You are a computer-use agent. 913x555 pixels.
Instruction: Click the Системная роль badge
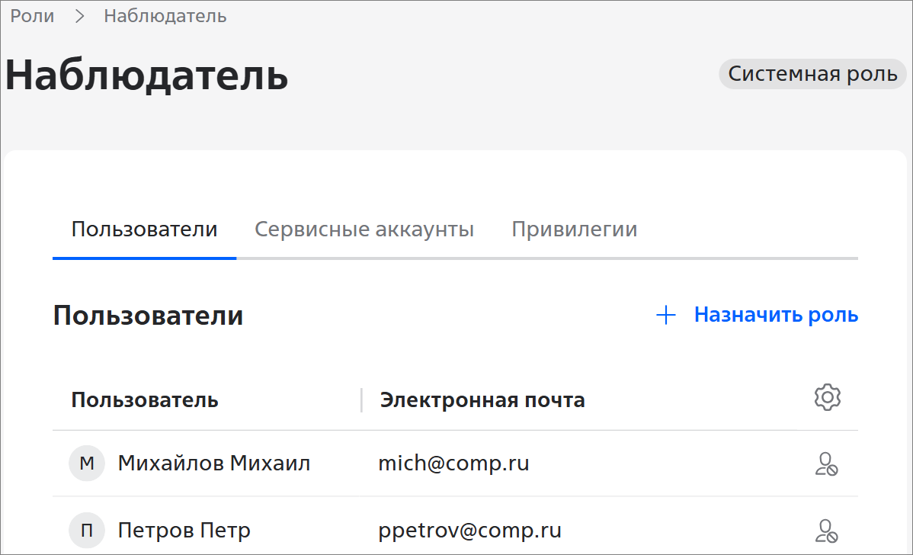[812, 74]
